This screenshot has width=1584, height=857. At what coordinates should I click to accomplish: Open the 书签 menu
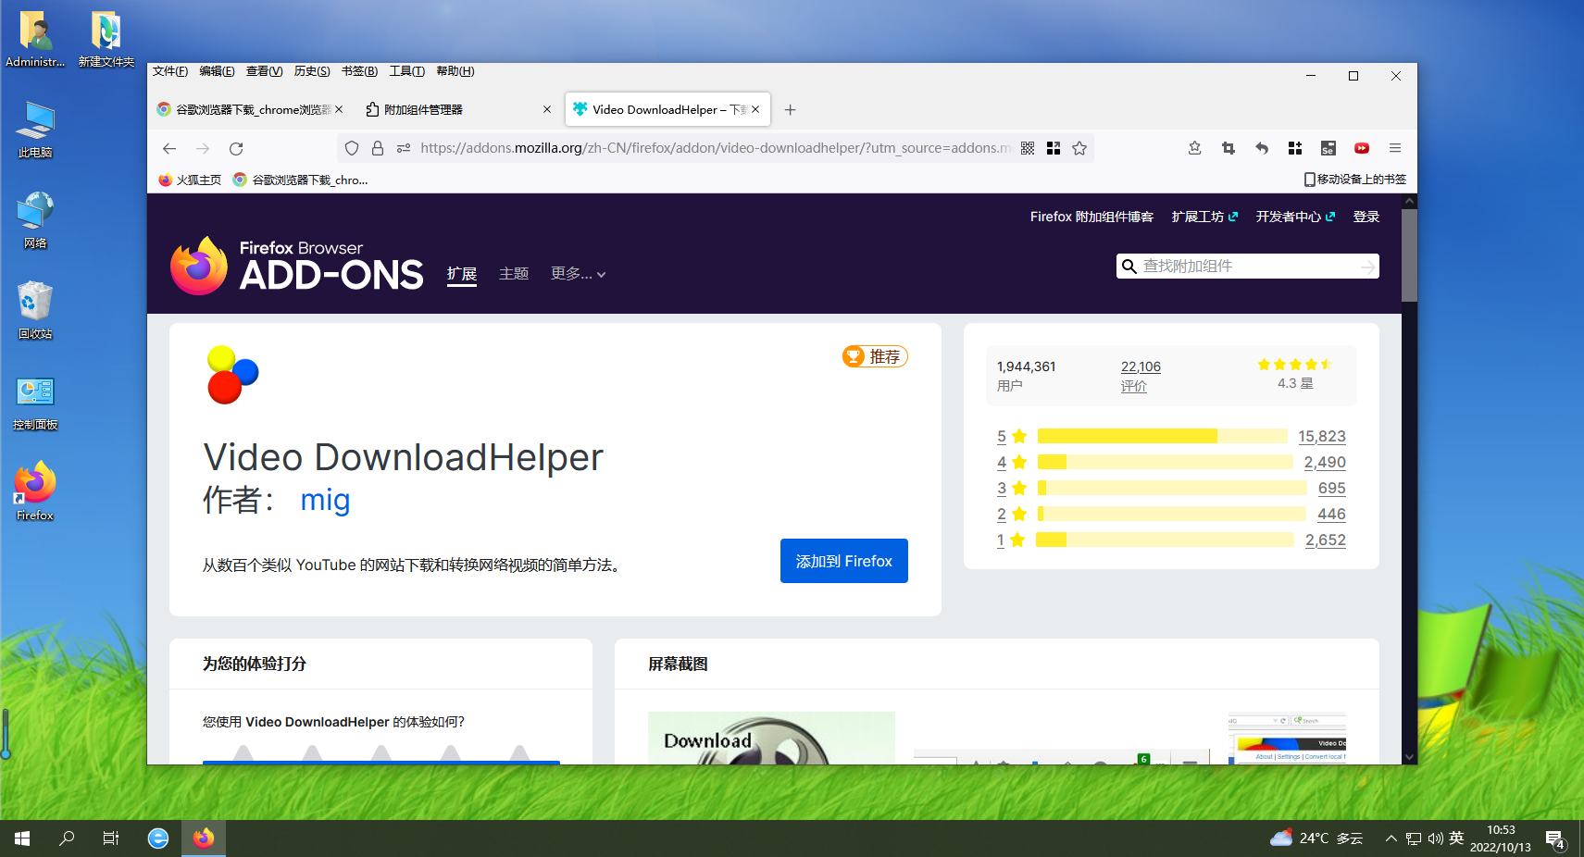[x=359, y=71]
